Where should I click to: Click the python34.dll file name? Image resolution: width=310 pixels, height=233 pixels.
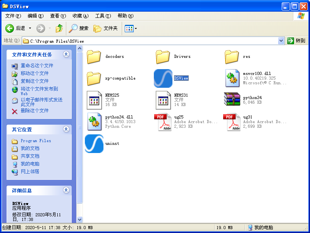pos(119,117)
